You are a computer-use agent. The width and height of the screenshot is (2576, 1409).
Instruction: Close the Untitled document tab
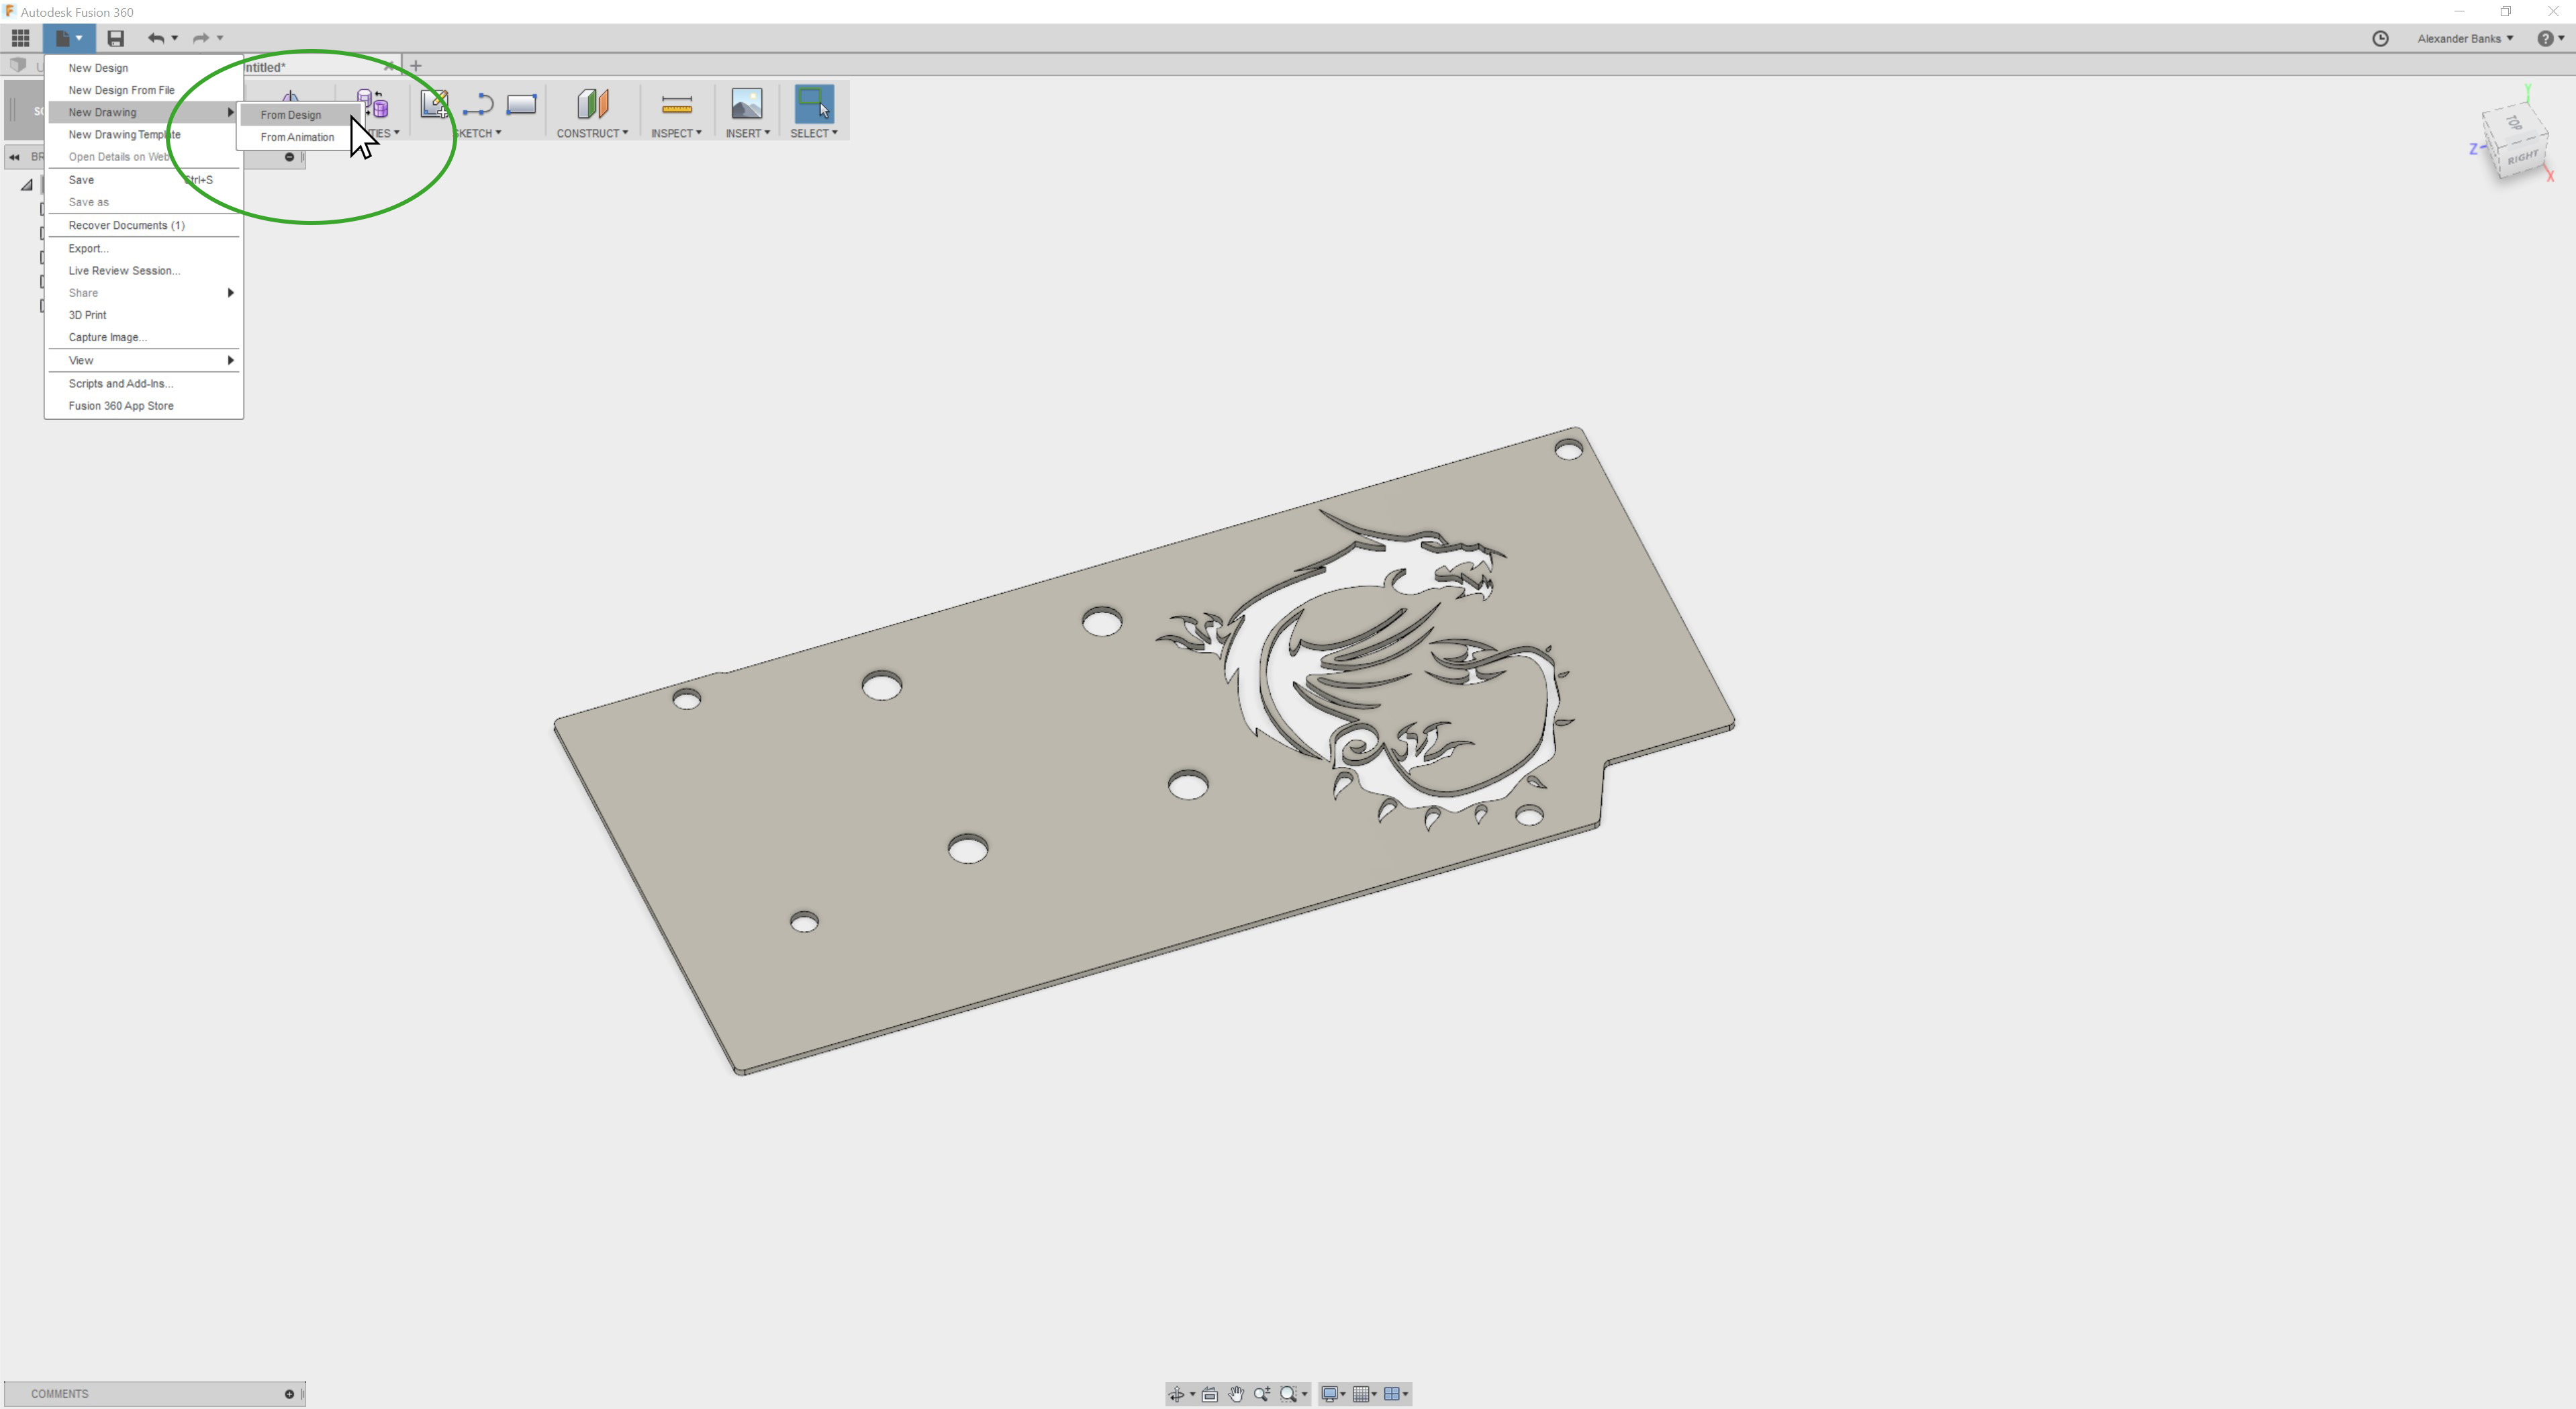tap(389, 66)
